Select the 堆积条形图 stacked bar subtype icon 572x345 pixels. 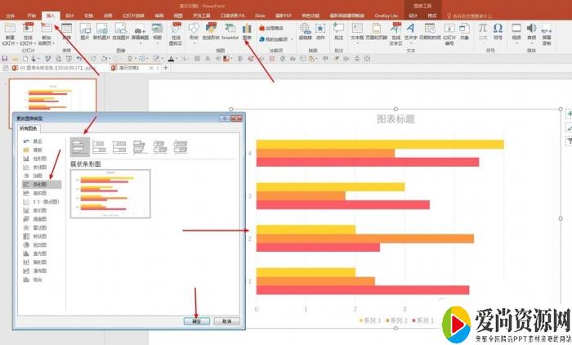coord(100,146)
